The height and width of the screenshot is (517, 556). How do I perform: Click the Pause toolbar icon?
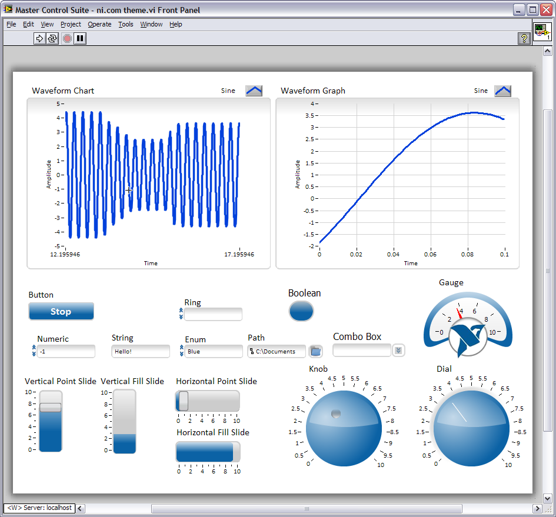(80, 39)
